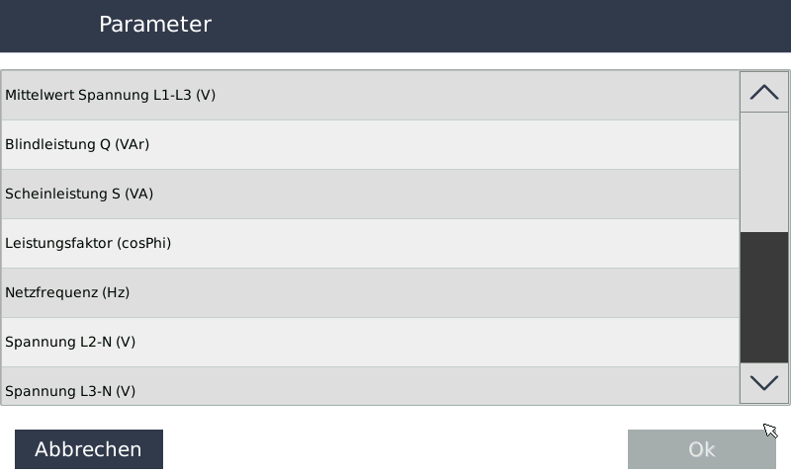Click the Parameter title text
The width and height of the screenshot is (791, 474).
(x=155, y=25)
